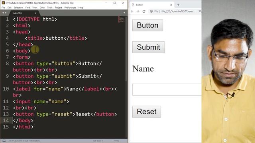Click type="reset" attribute on line 13
The width and height of the screenshot is (255, 143).
pyautogui.click(x=54, y=114)
